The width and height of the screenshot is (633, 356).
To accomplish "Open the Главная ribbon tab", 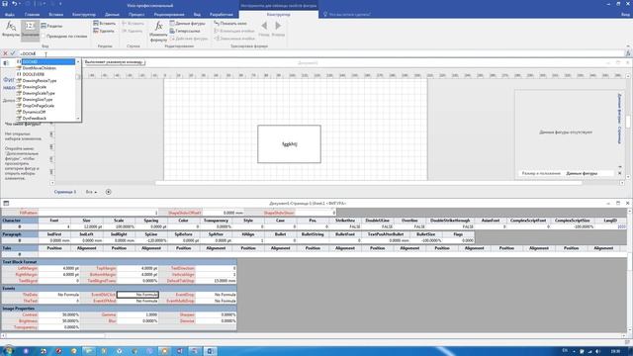I will (x=32, y=15).
